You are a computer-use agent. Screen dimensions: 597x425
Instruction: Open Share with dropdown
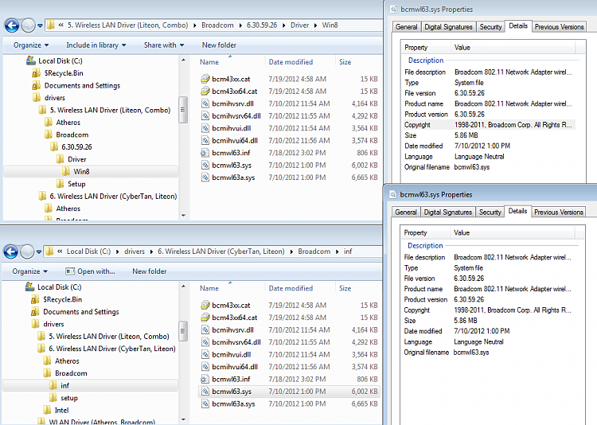(164, 45)
